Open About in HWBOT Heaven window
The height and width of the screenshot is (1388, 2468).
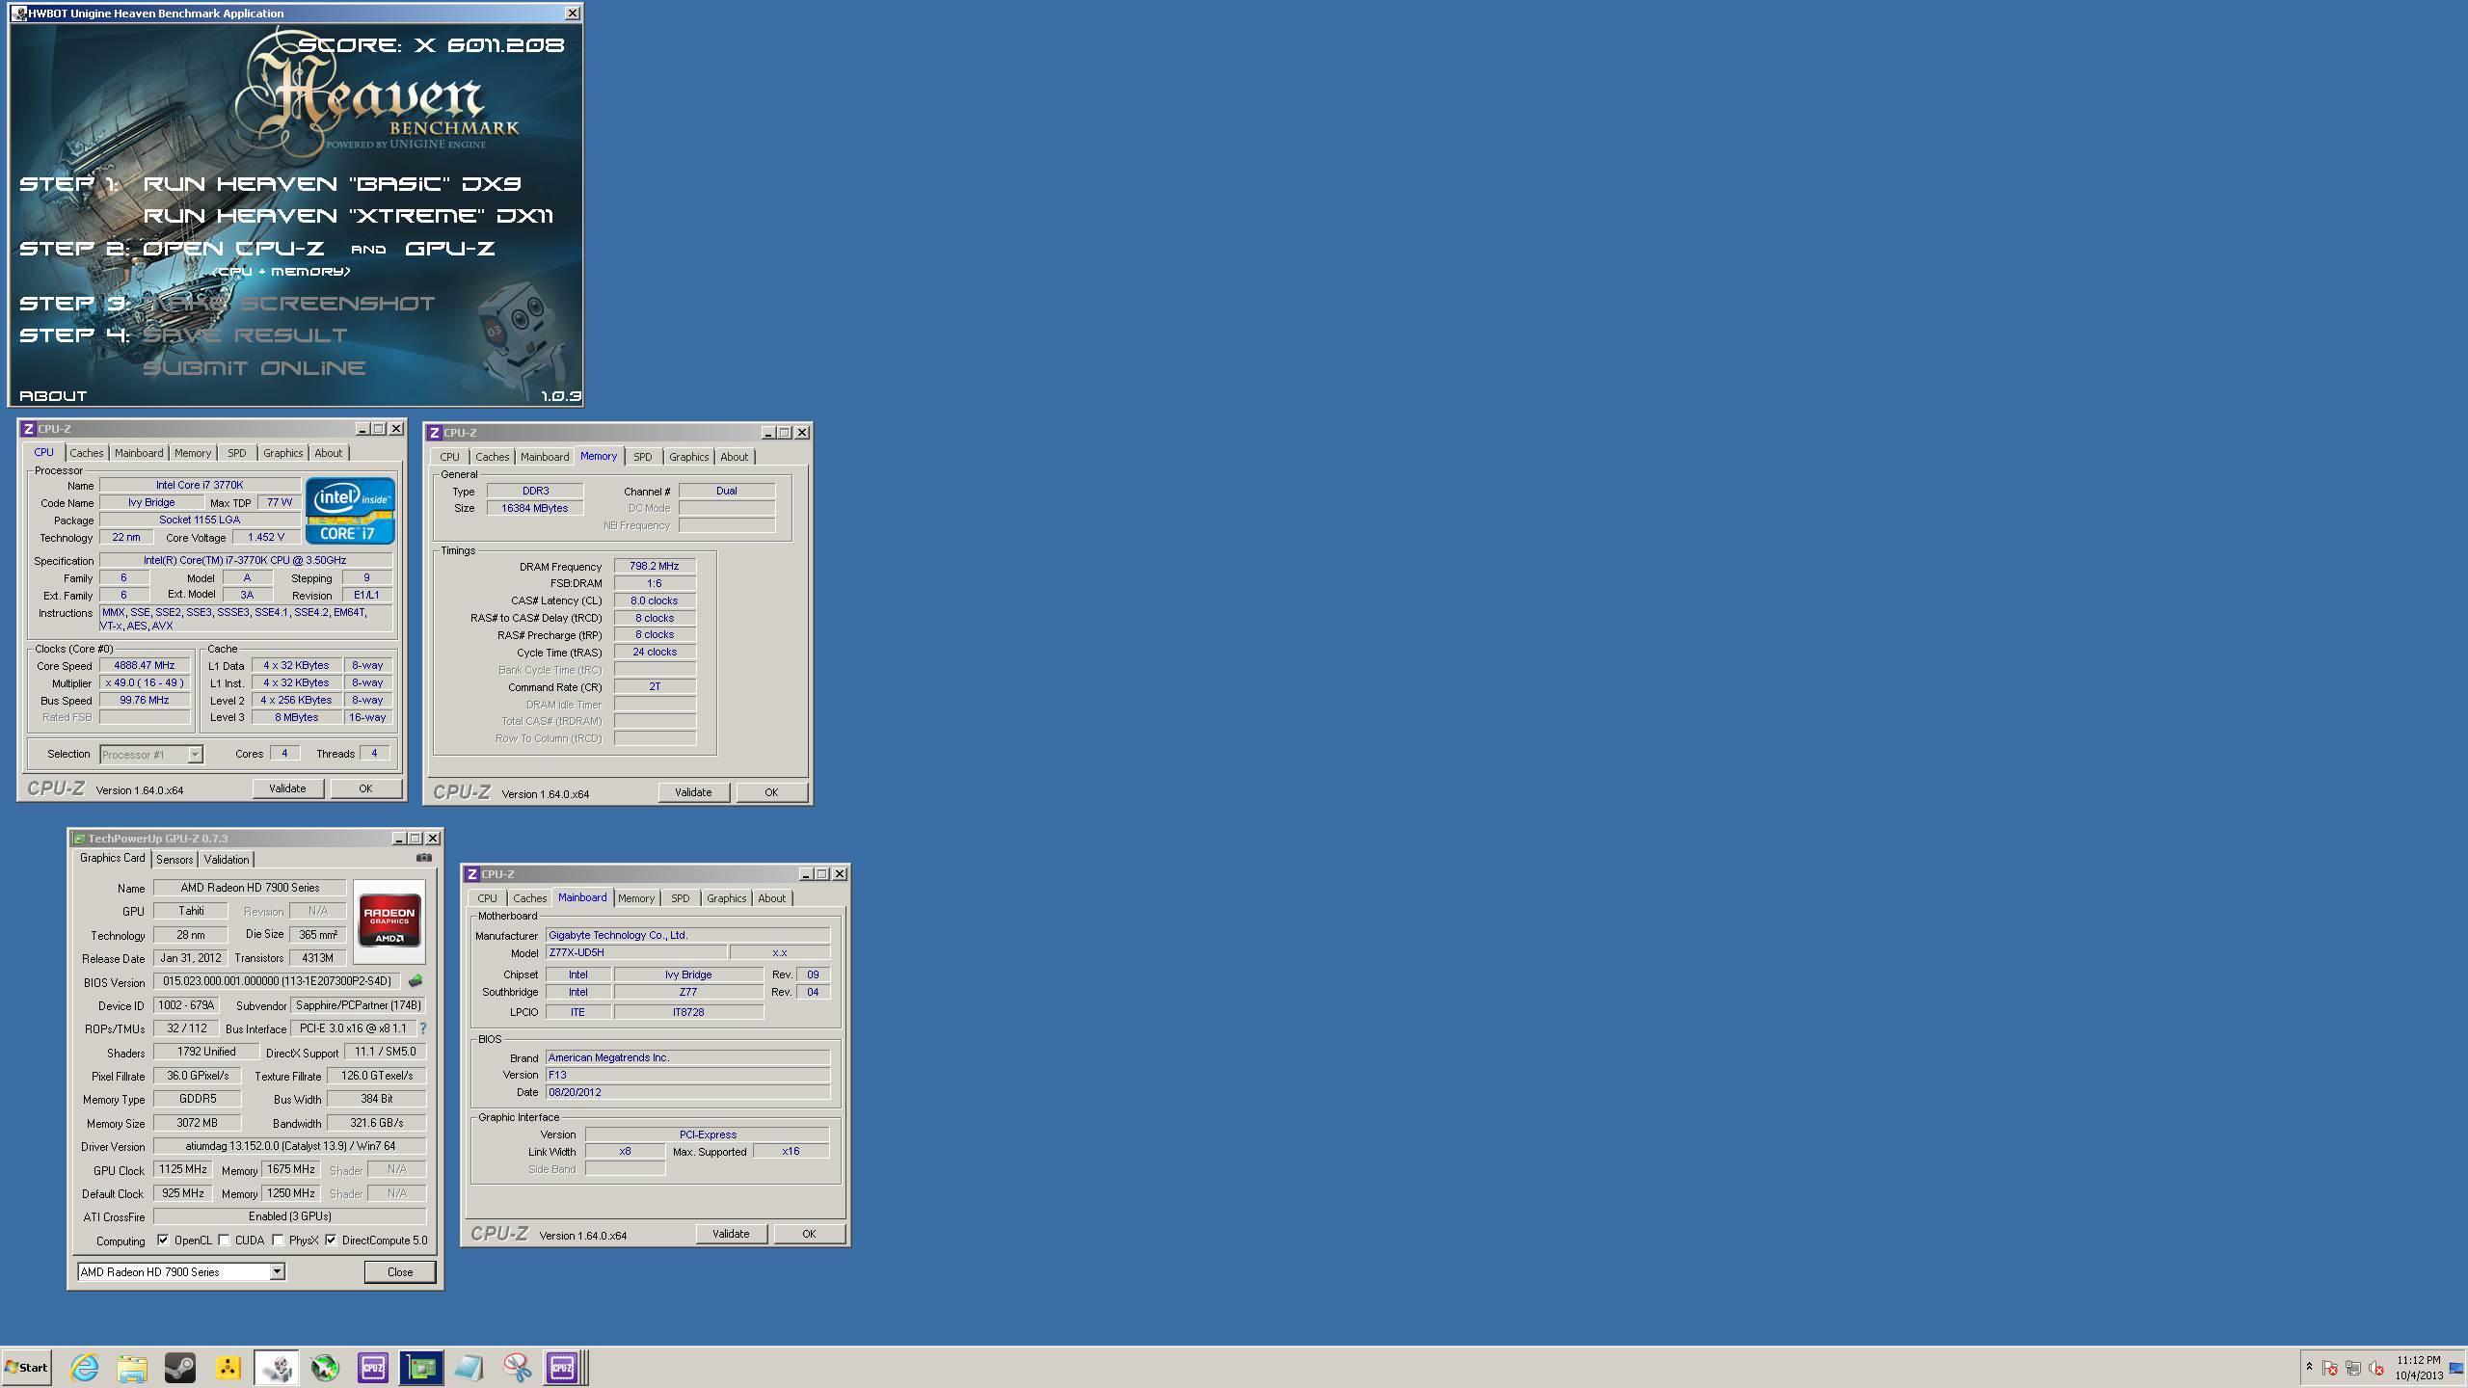click(53, 396)
